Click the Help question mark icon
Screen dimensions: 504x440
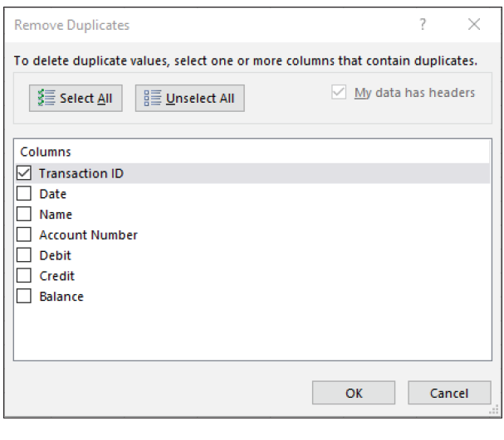(x=423, y=25)
